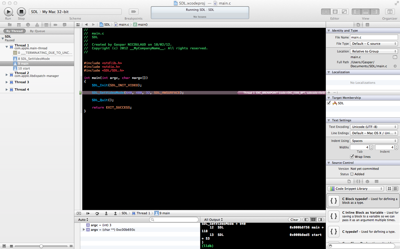Click the variables view search field
Screen dimensions: 400x249
(174, 219)
